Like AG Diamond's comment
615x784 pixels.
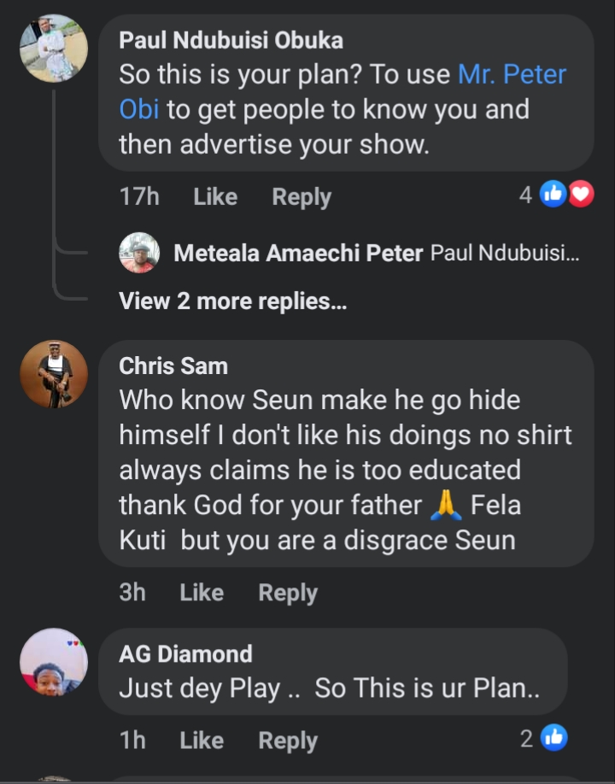202,740
